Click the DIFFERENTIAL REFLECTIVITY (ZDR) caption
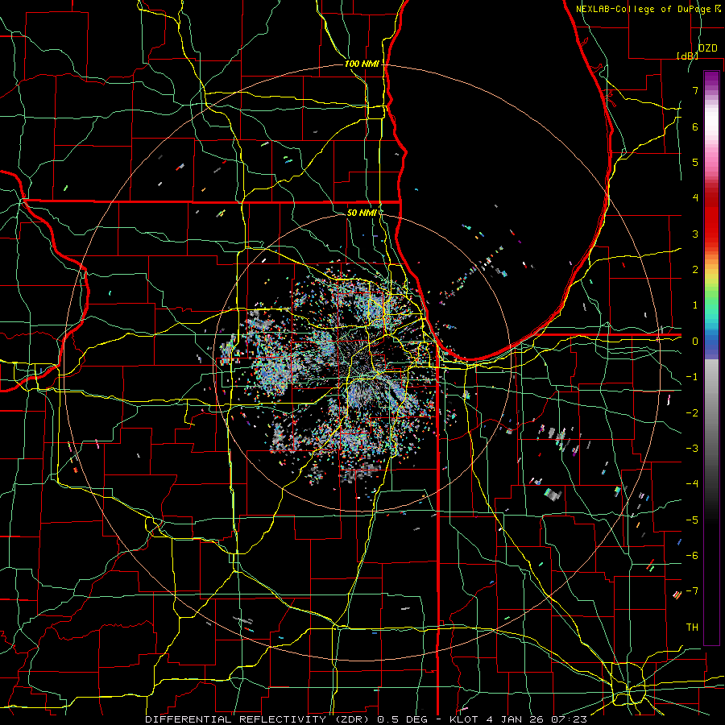The image size is (725, 725). point(258,719)
